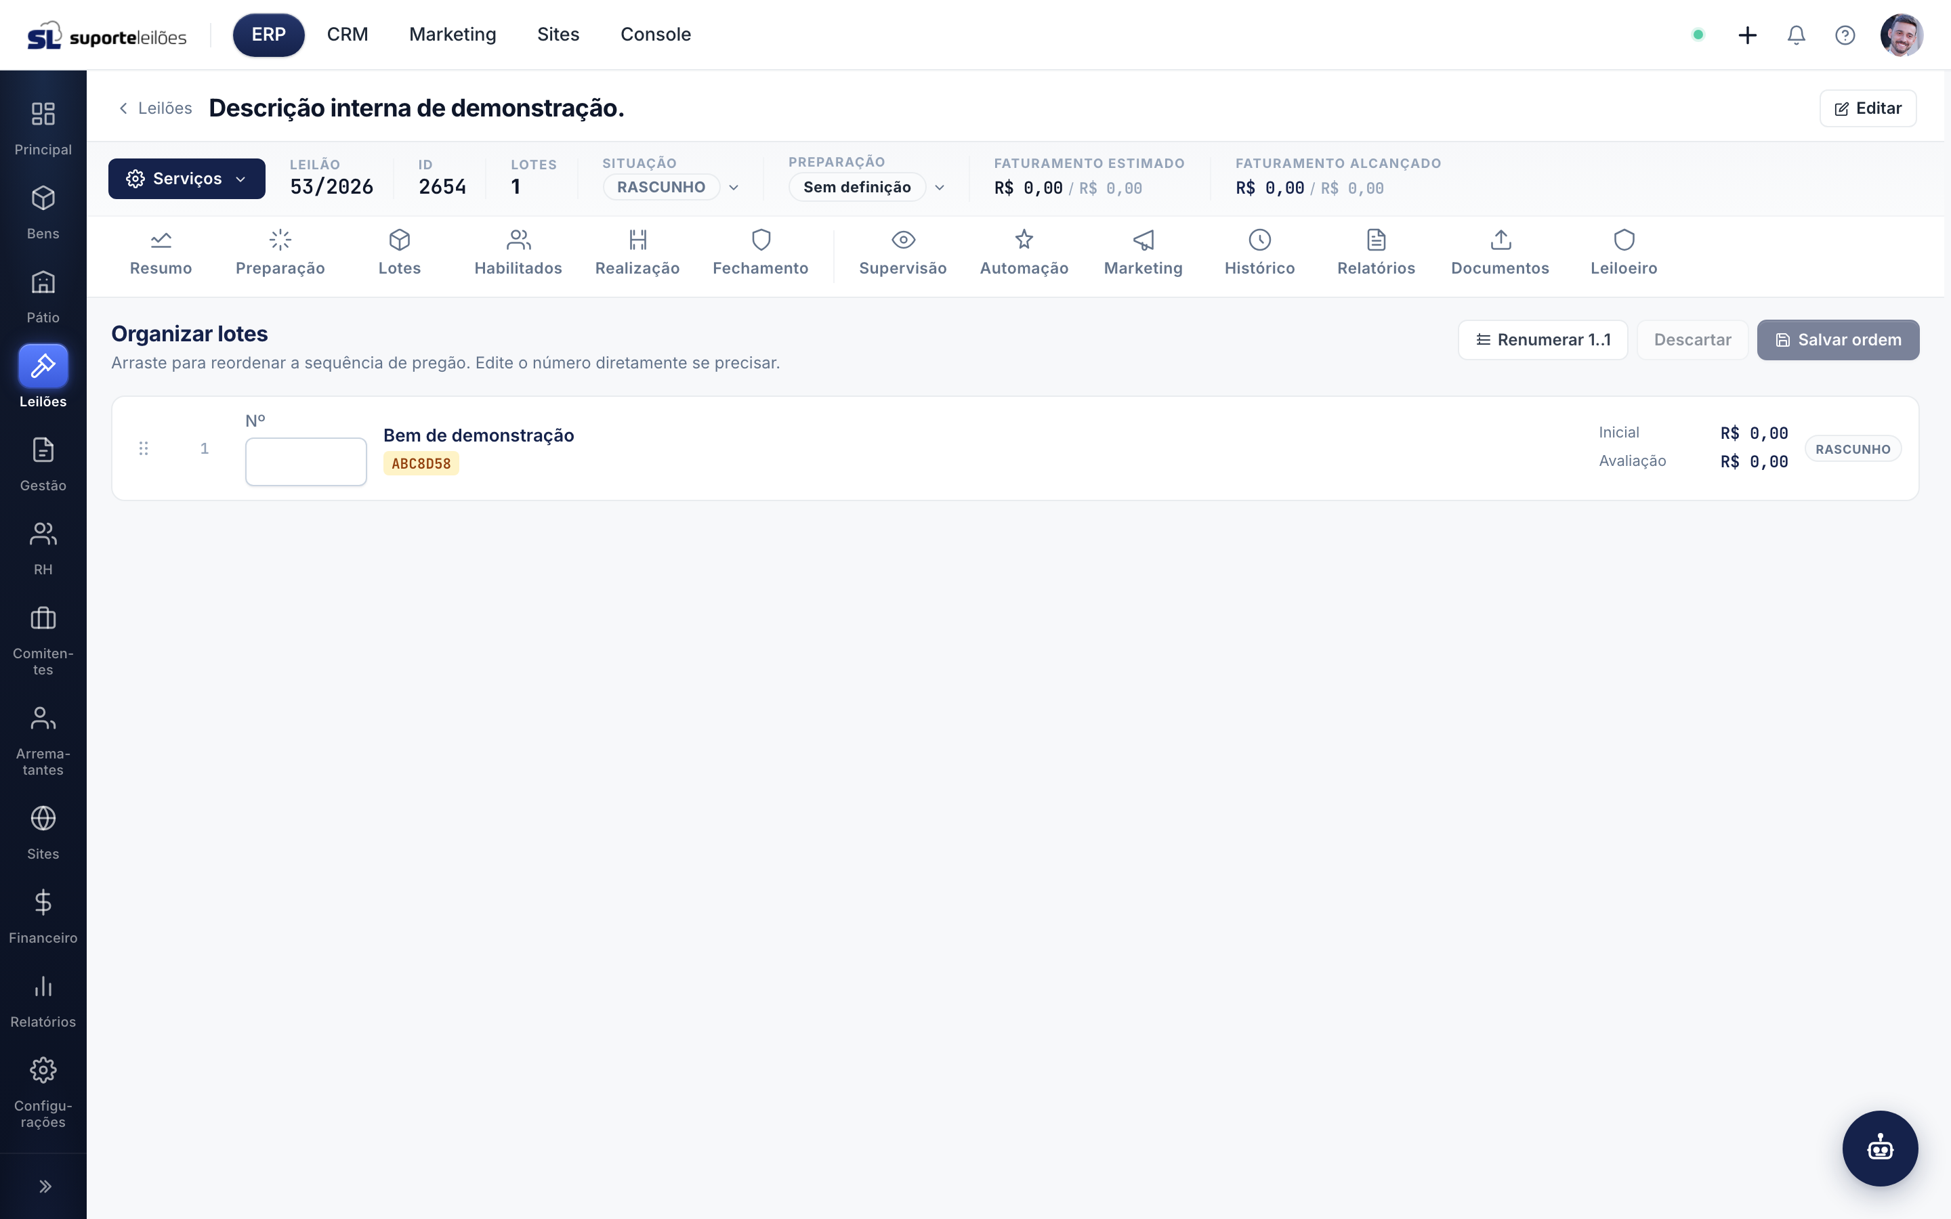Screen dimensions: 1951x1219
Task: Open the Documentos tab
Action: (1500, 253)
